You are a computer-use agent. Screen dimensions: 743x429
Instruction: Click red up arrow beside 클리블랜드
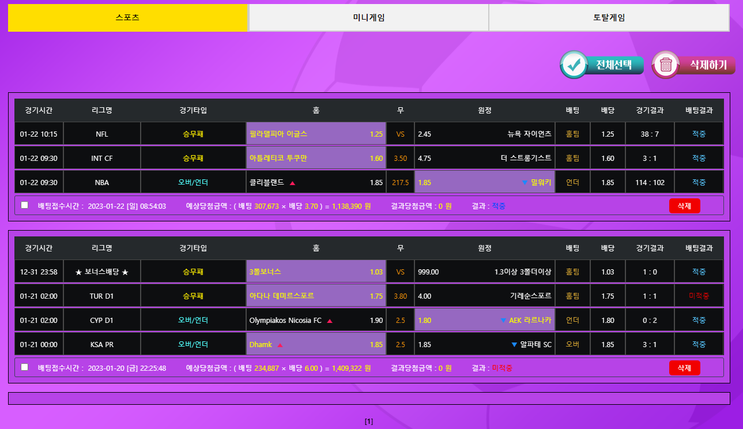pyautogui.click(x=292, y=183)
